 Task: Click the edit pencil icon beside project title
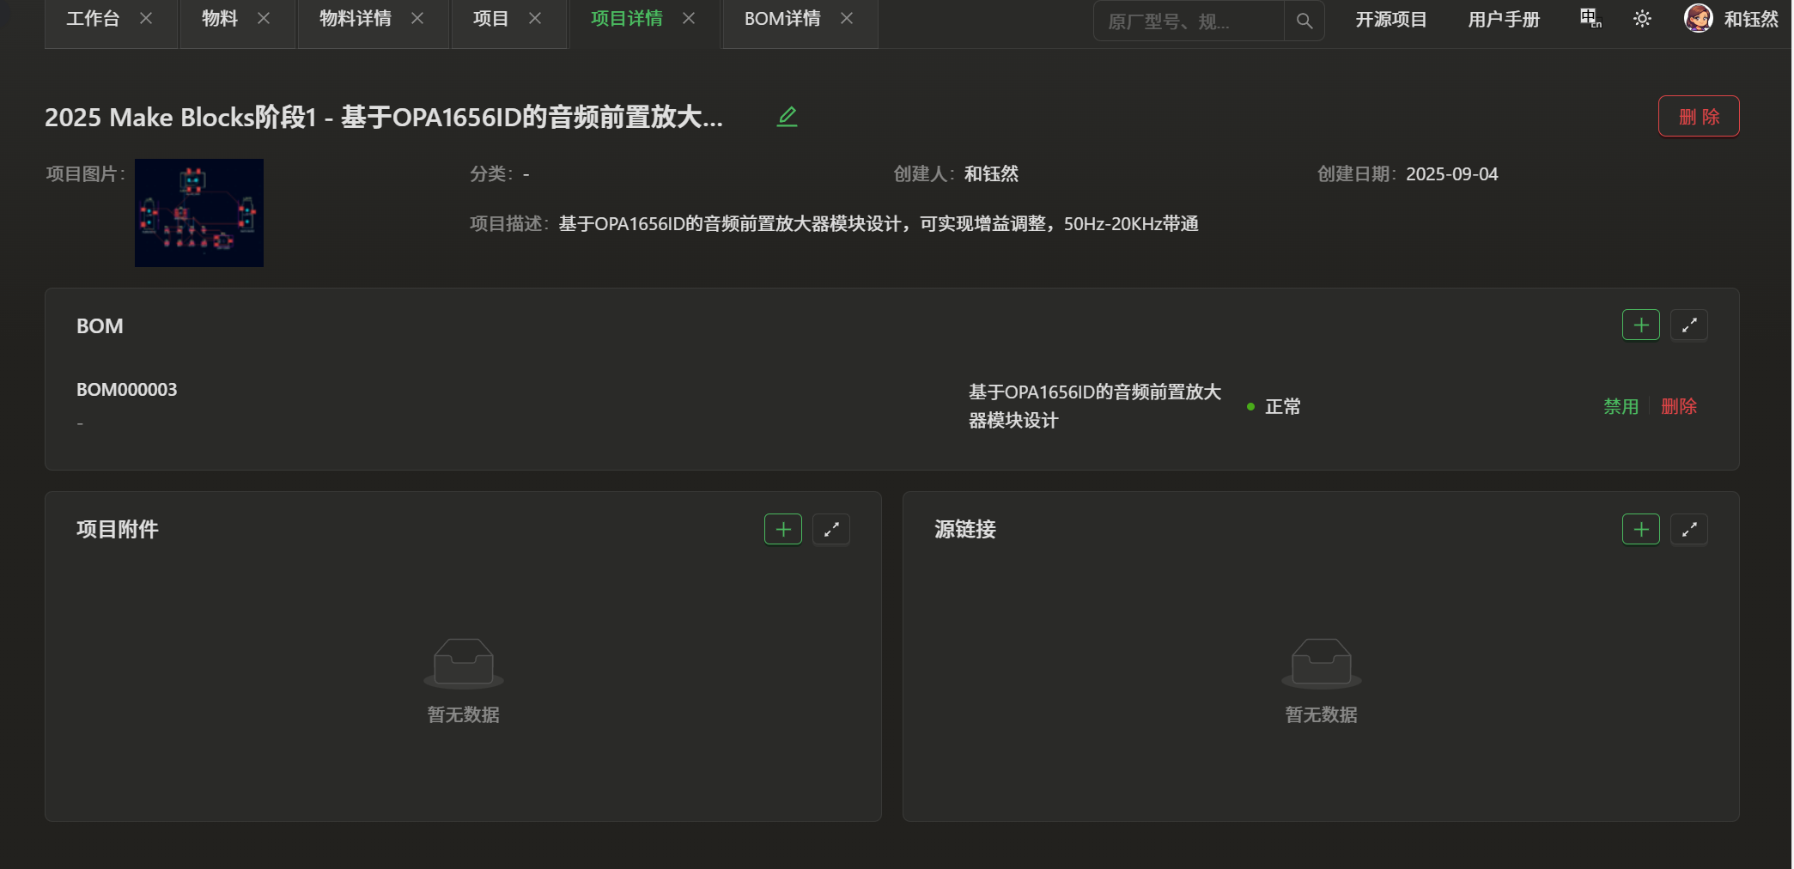pyautogui.click(x=787, y=117)
